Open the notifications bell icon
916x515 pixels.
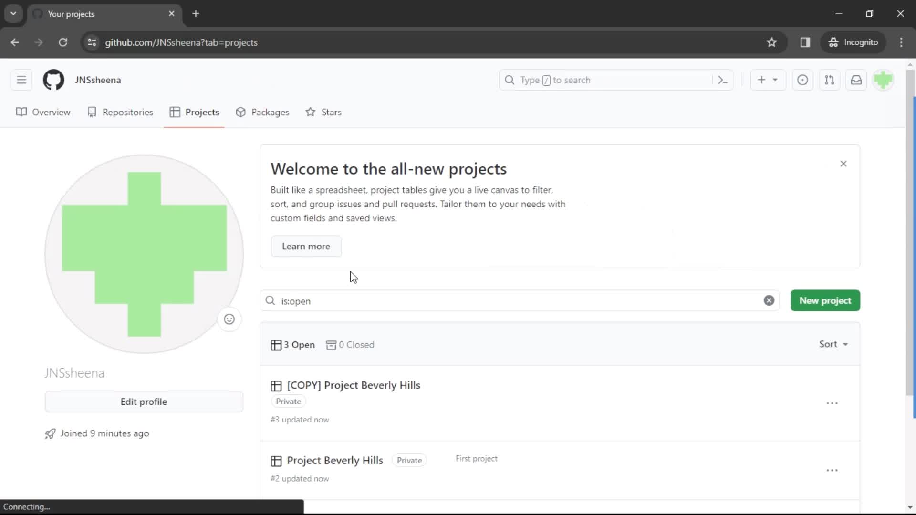pyautogui.click(x=857, y=80)
